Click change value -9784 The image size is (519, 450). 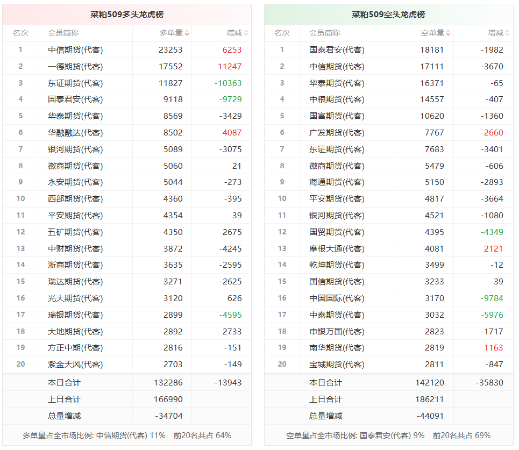[492, 298]
